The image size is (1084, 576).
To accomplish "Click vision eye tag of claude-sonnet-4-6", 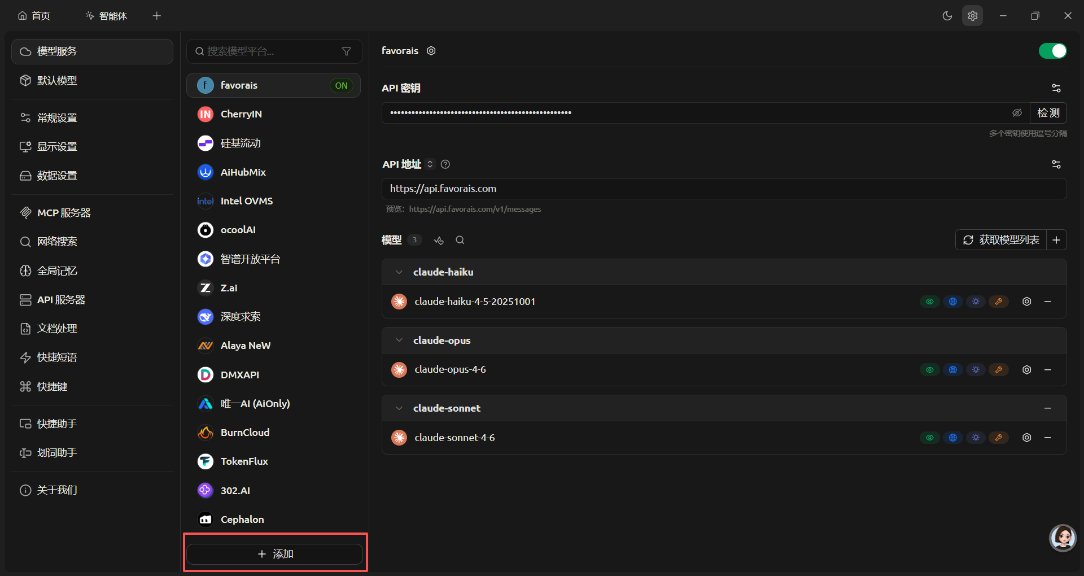I will point(930,438).
